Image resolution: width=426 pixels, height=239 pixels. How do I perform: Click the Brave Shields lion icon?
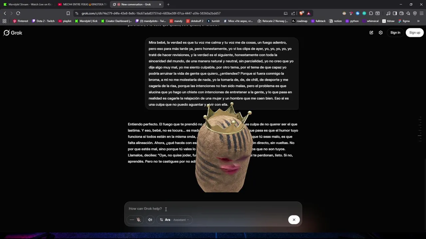(302, 13)
